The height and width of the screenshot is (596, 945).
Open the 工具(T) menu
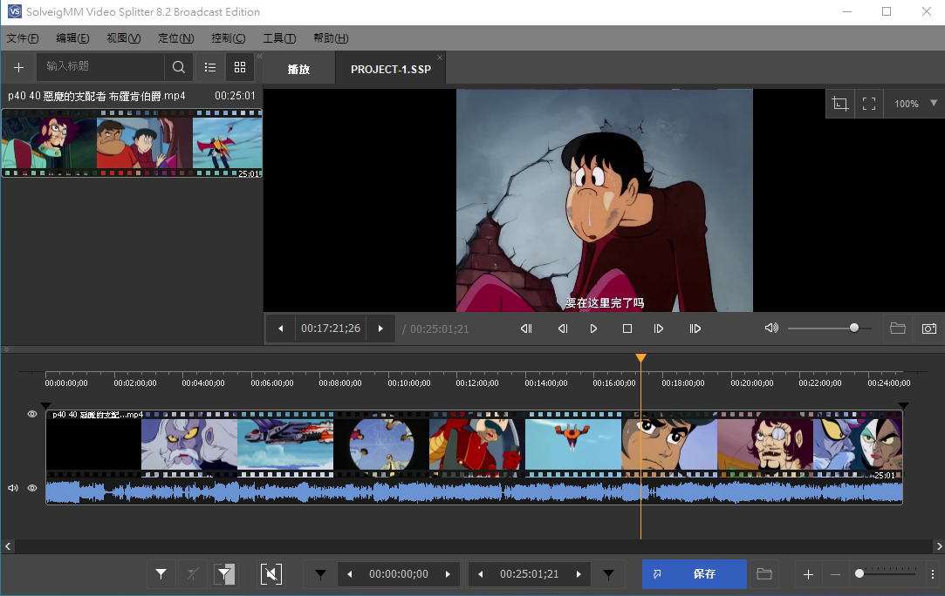pyautogui.click(x=279, y=38)
